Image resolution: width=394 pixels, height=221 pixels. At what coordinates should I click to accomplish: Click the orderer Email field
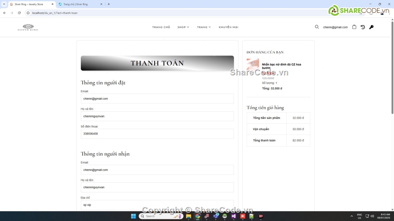tap(157, 98)
